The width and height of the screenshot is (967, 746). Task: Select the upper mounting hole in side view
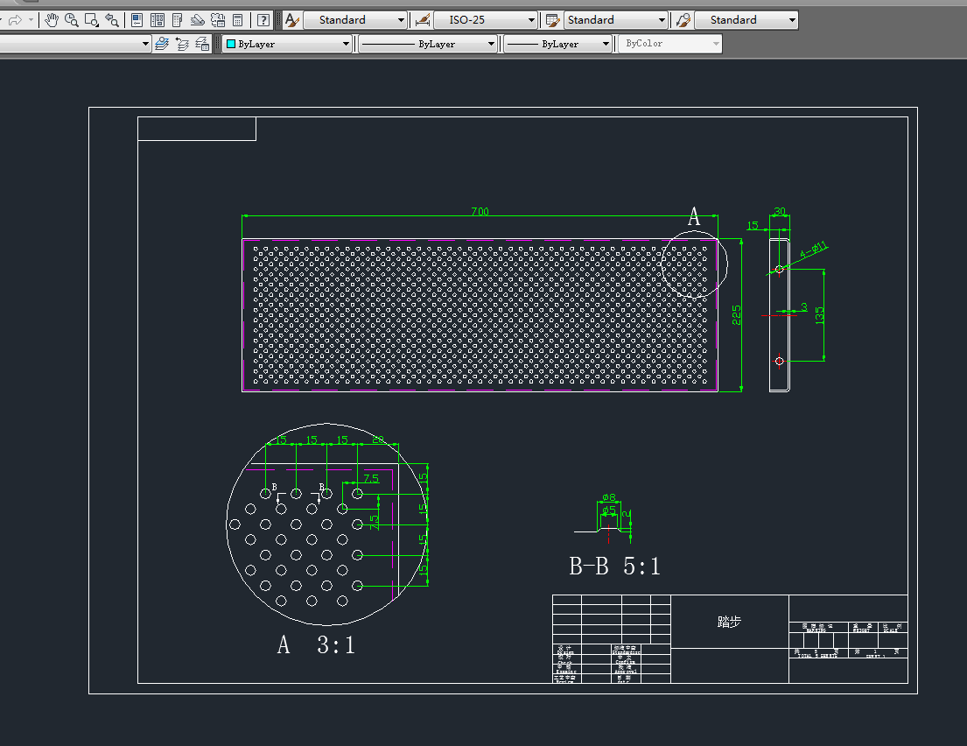(x=780, y=269)
